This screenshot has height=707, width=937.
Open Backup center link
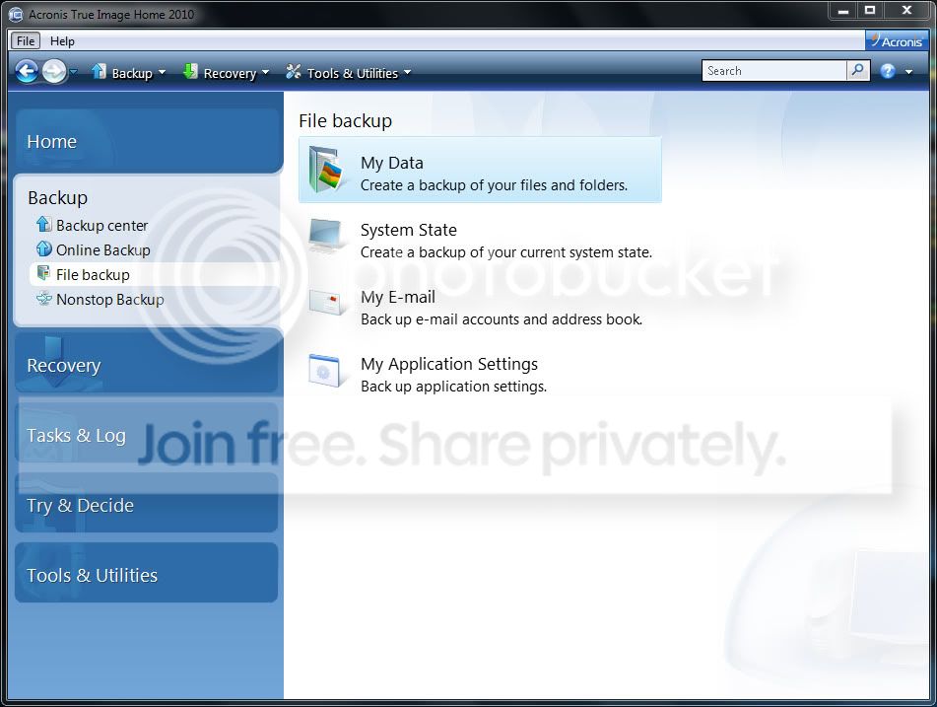101,226
